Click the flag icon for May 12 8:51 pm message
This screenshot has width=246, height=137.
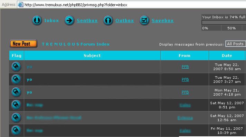click(16, 105)
